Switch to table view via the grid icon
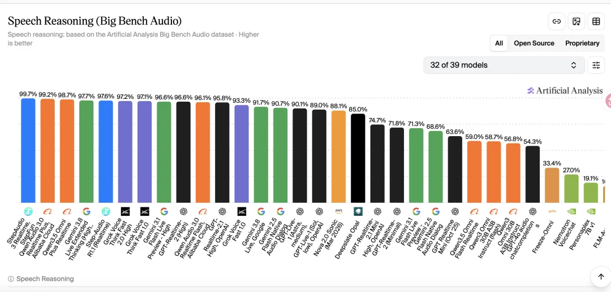 point(596,21)
